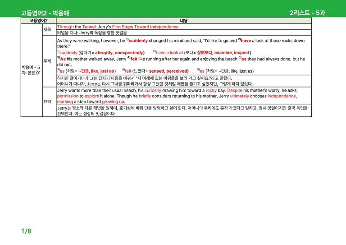Click the red word permission in summary
Image resolution: width=346 pixels, height=245 pixels.
click(x=68, y=96)
